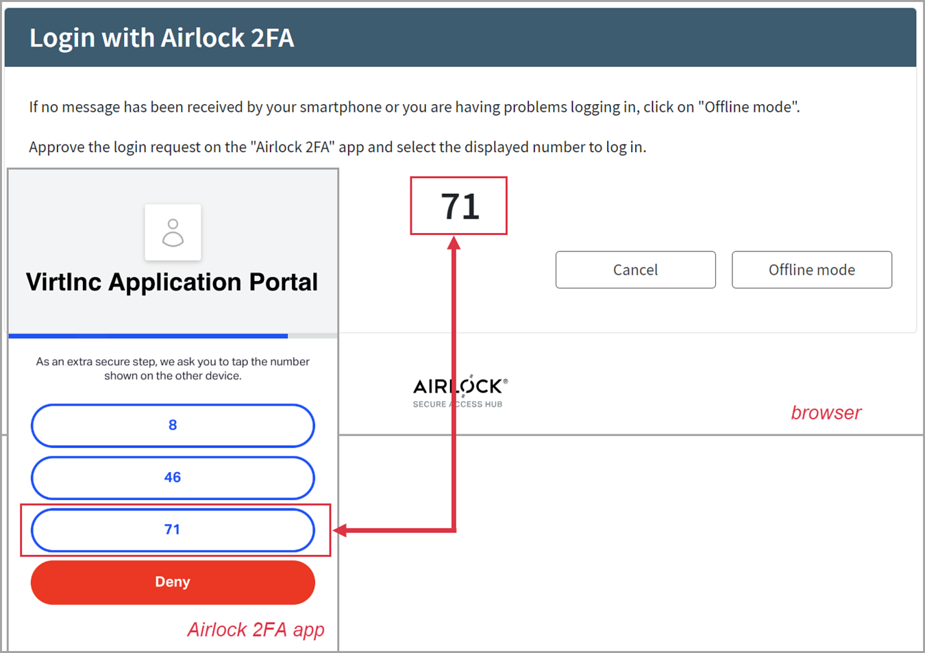Select number 46 option
925x653 pixels.
173,478
